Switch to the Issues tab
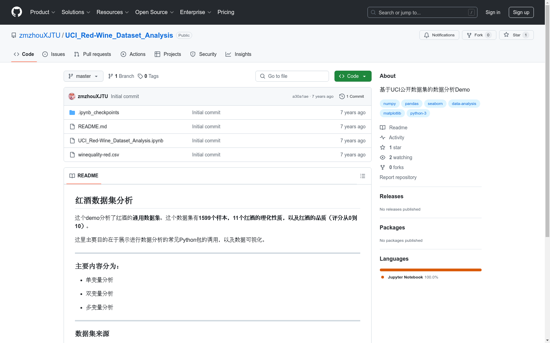The height and width of the screenshot is (343, 550). click(54, 54)
